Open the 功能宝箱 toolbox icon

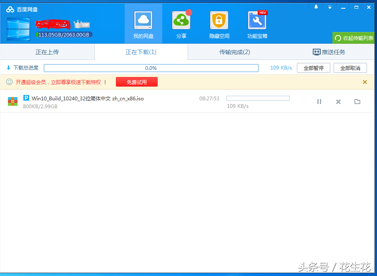pos(257,20)
